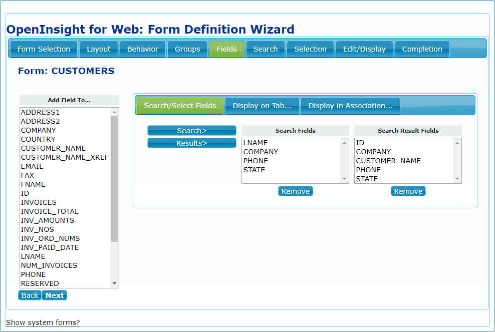Click Remove under the Search Fields list
The image size is (495, 332).
(x=296, y=191)
